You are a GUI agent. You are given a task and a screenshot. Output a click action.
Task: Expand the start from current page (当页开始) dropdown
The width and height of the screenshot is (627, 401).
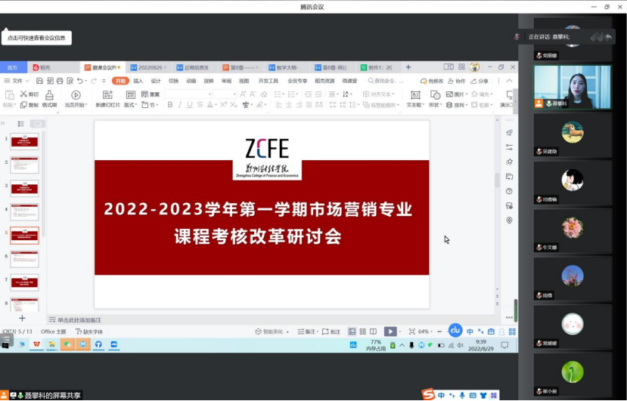pos(76,105)
